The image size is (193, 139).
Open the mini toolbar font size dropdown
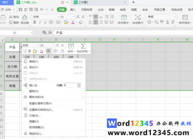tap(53, 46)
